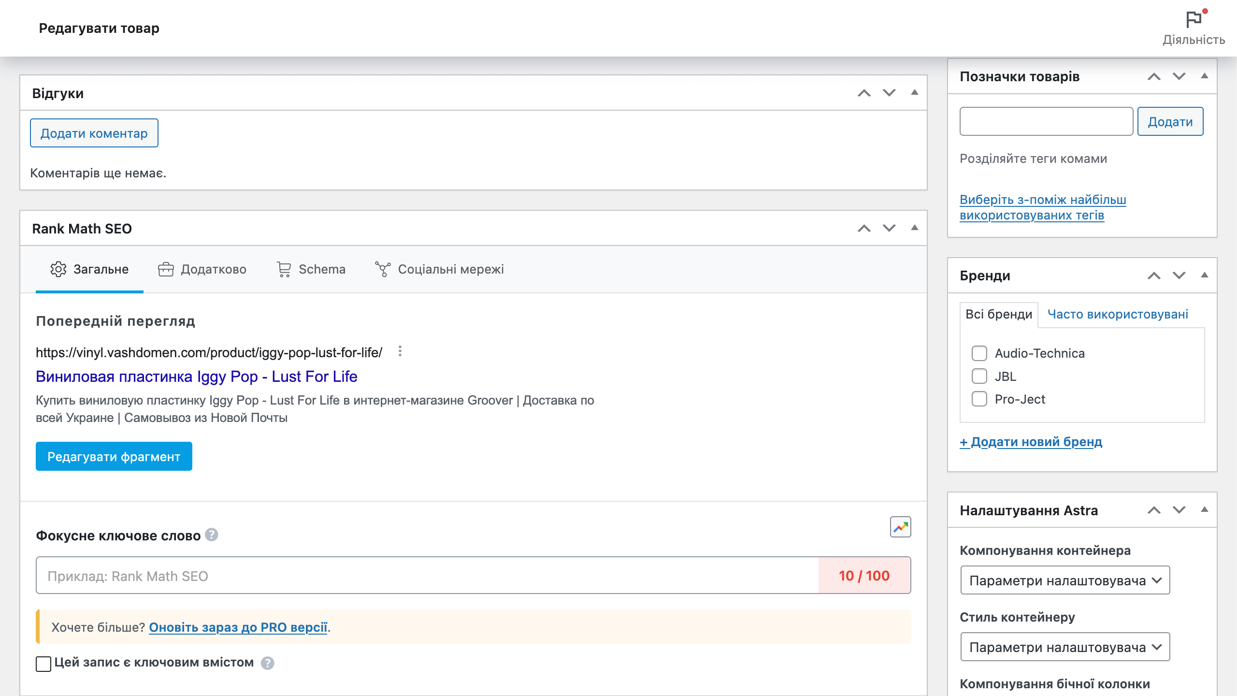Click the Компонування бічної колонки label
This screenshot has height=696, width=1237.
[1054, 684]
